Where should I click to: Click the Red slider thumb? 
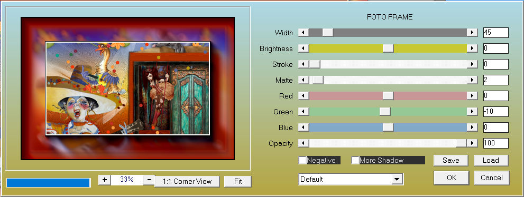388,96
